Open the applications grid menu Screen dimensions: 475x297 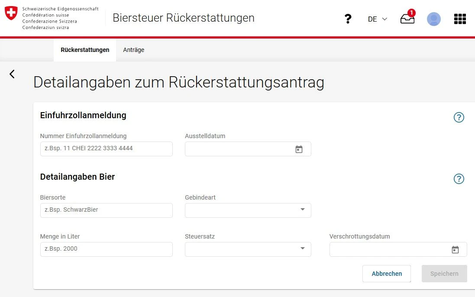[460, 19]
